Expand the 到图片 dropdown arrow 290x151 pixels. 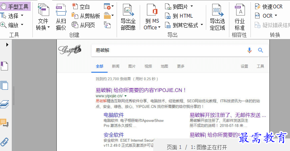(x=192, y=6)
